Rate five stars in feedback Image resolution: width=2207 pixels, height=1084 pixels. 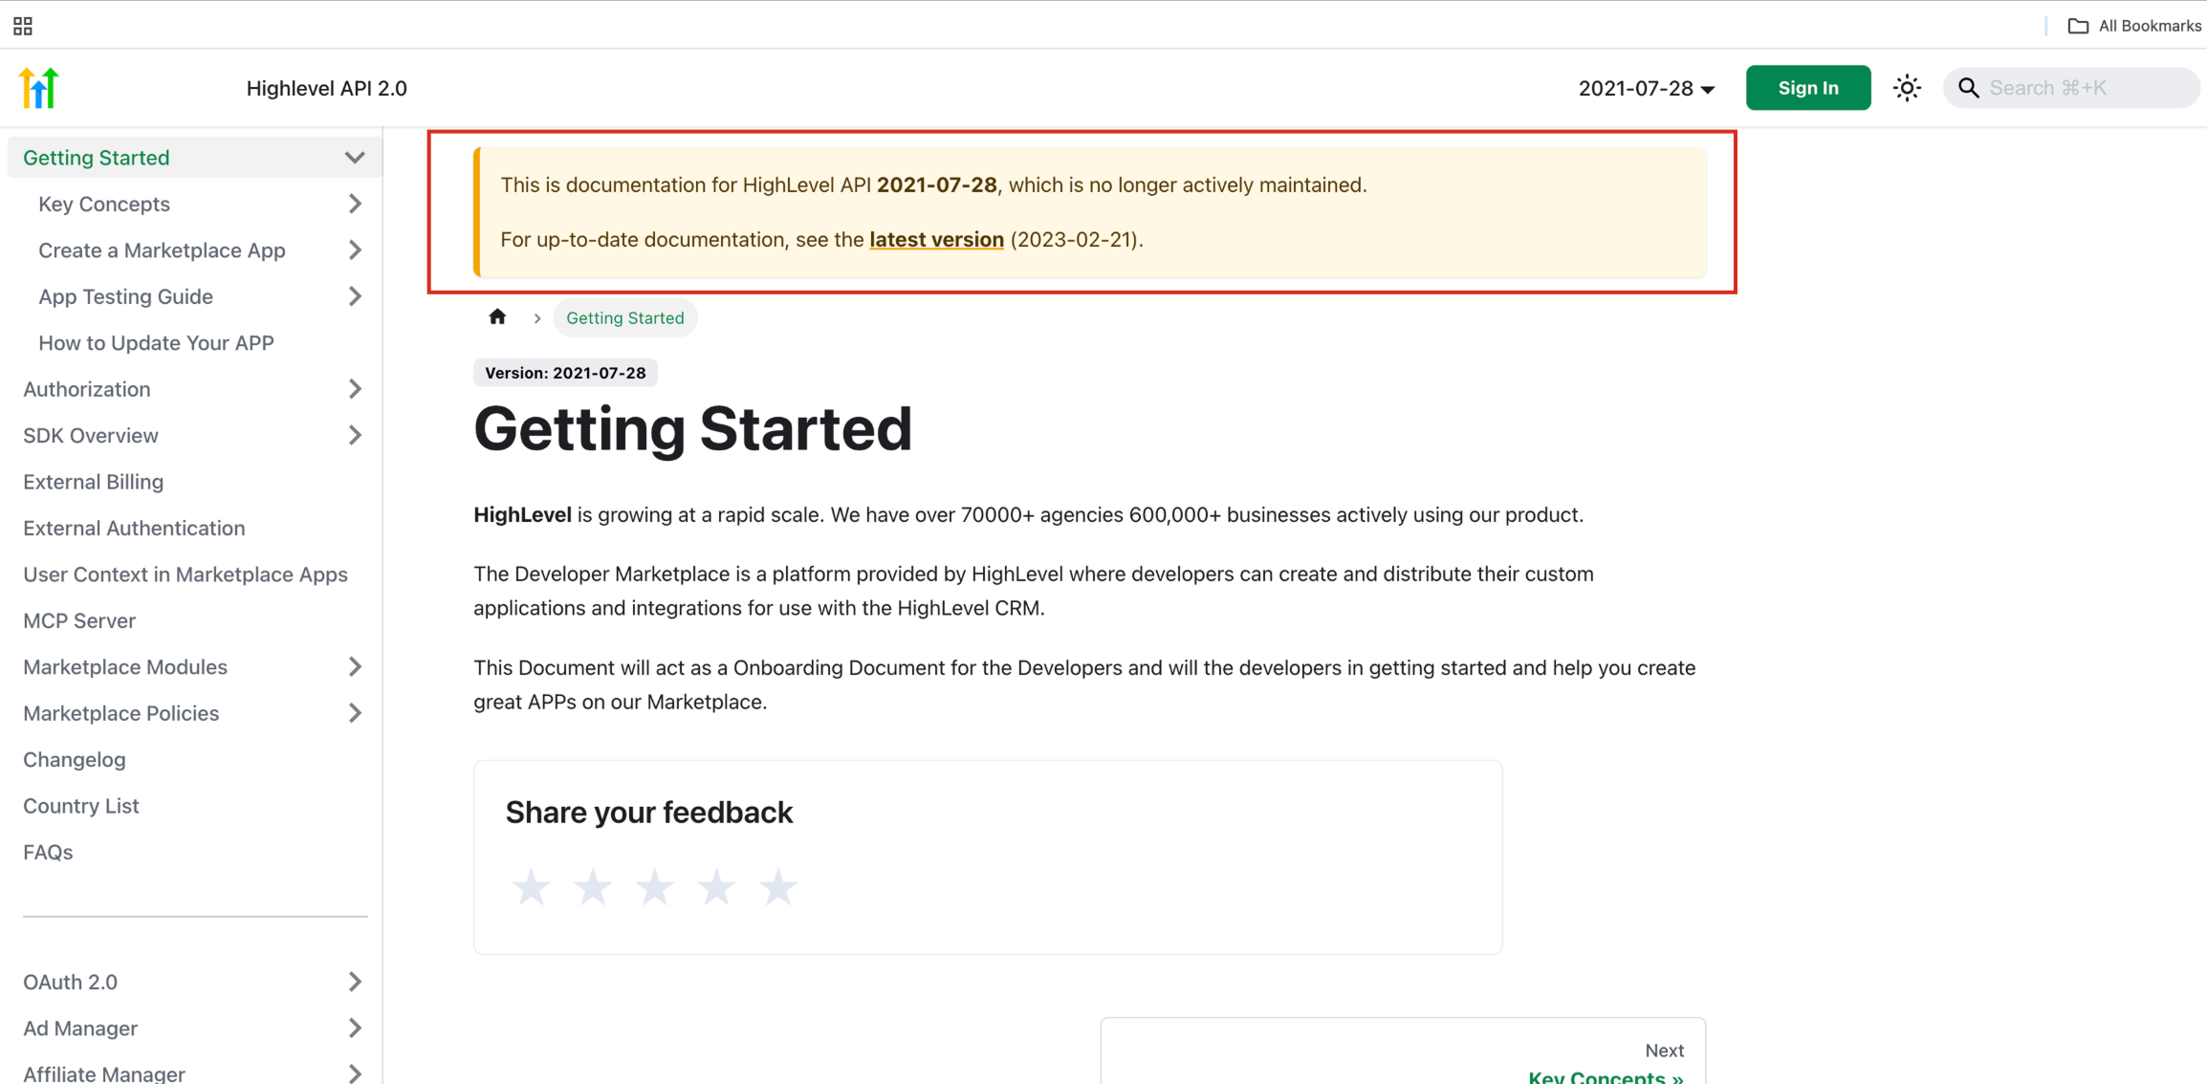[x=778, y=887]
